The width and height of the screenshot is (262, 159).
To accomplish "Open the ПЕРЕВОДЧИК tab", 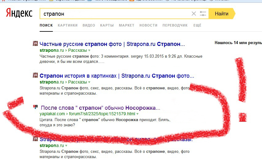I will [x=175, y=25].
